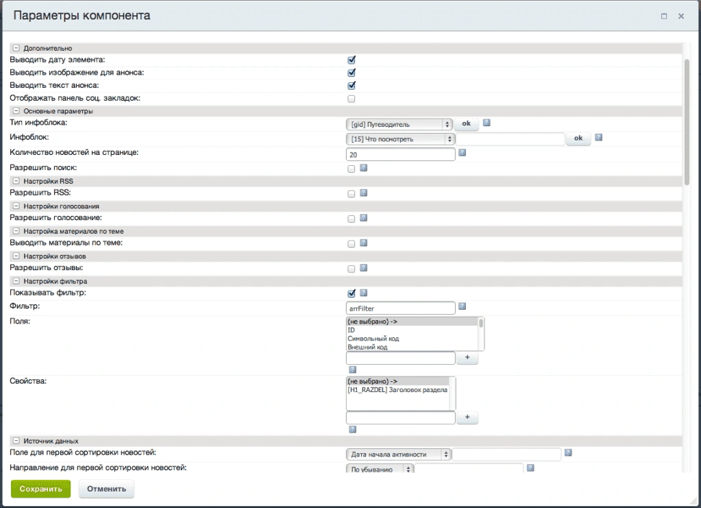Open the Инфоблок dropdown
Screen dimensions: 701x508
(x=401, y=139)
